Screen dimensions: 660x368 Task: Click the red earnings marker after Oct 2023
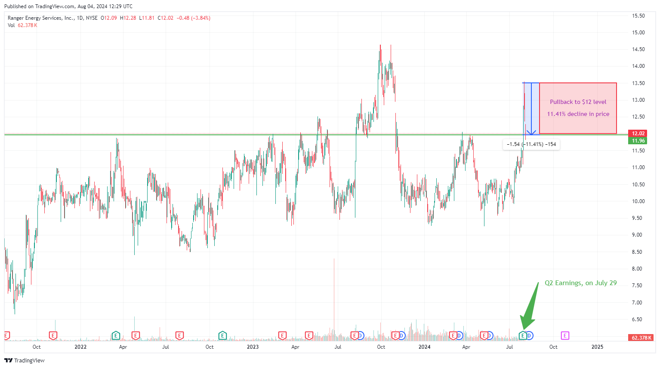395,335
